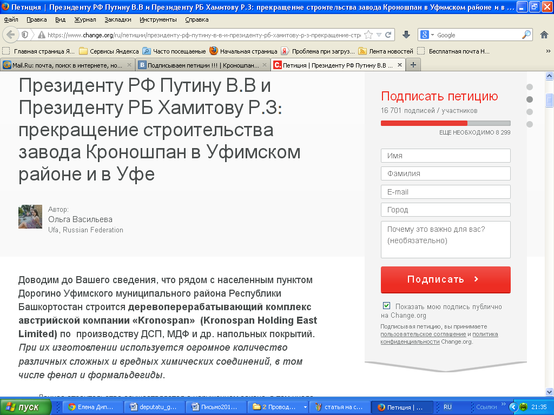Expand the Ссылки taskbar toolbar chevron
Image resolution: width=554 pixels, height=415 pixels.
[504, 404]
